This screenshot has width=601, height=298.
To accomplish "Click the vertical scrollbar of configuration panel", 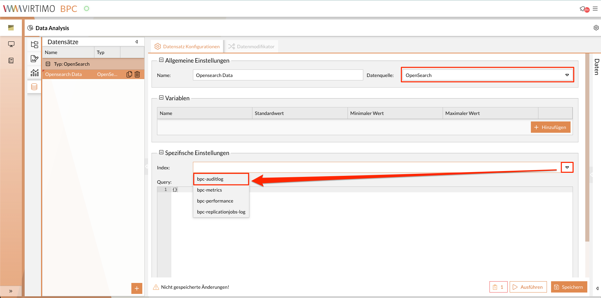I will 587,148.
